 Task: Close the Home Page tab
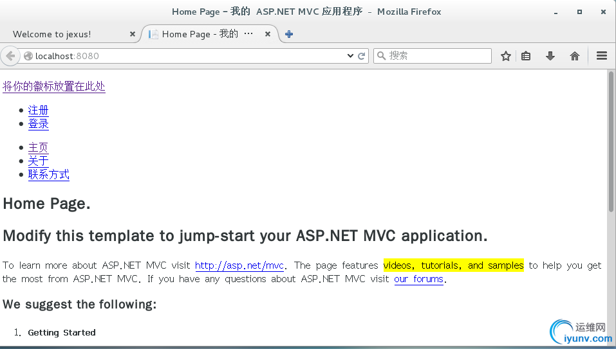(268, 34)
